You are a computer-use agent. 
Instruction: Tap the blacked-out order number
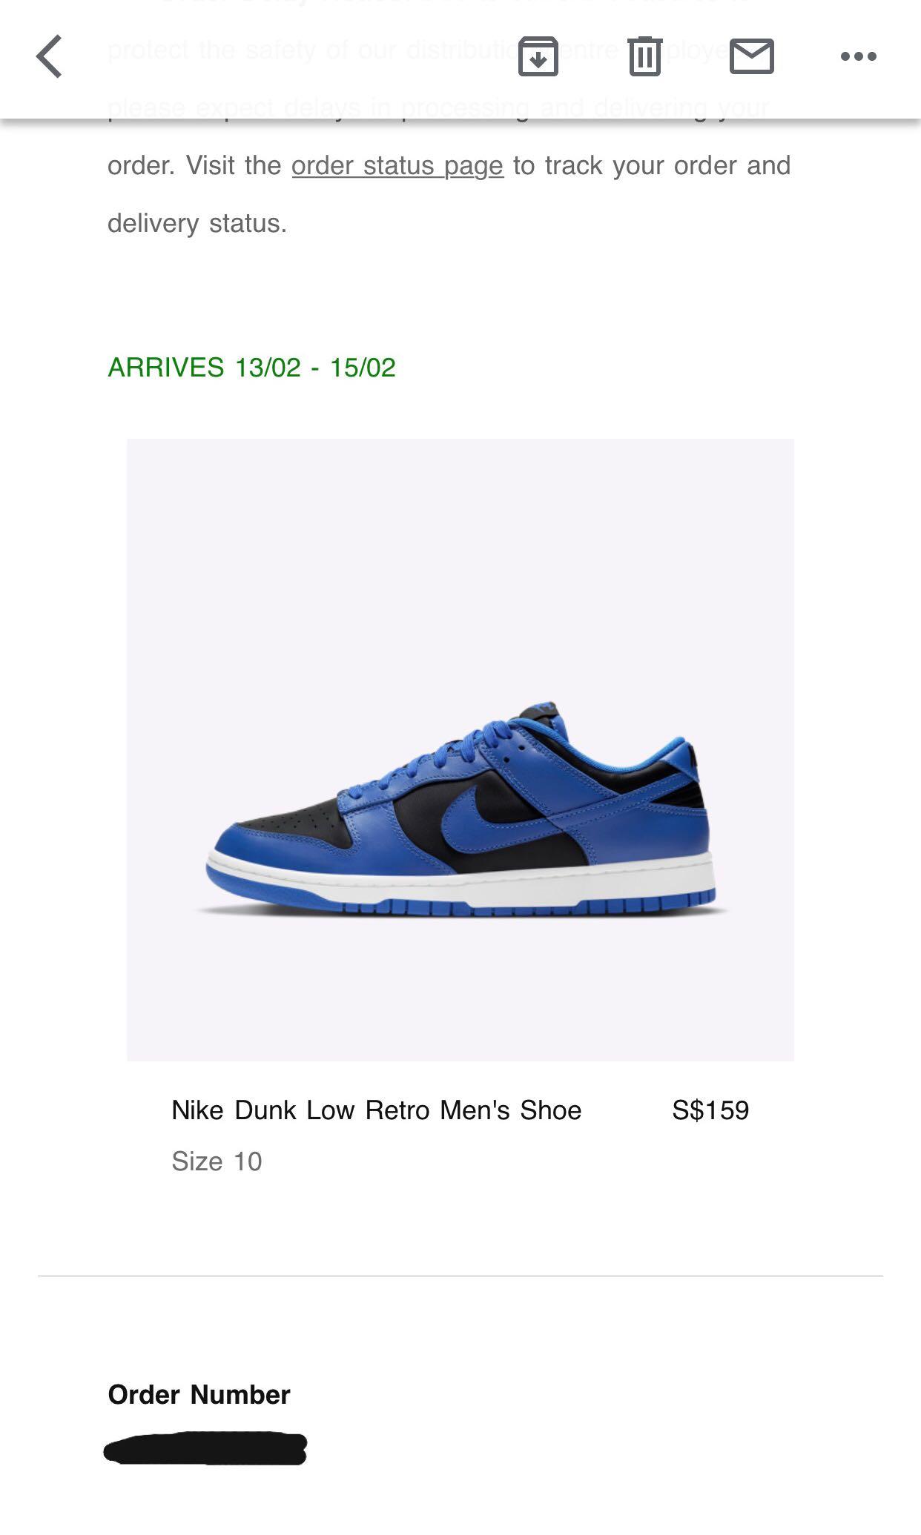click(205, 1449)
